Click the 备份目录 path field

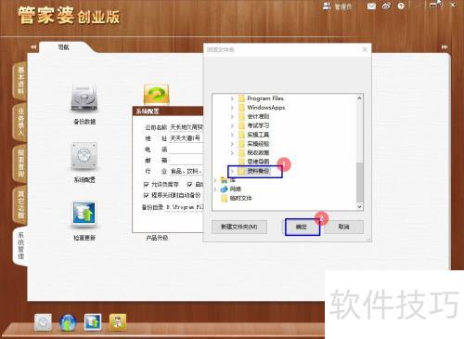click(185, 207)
